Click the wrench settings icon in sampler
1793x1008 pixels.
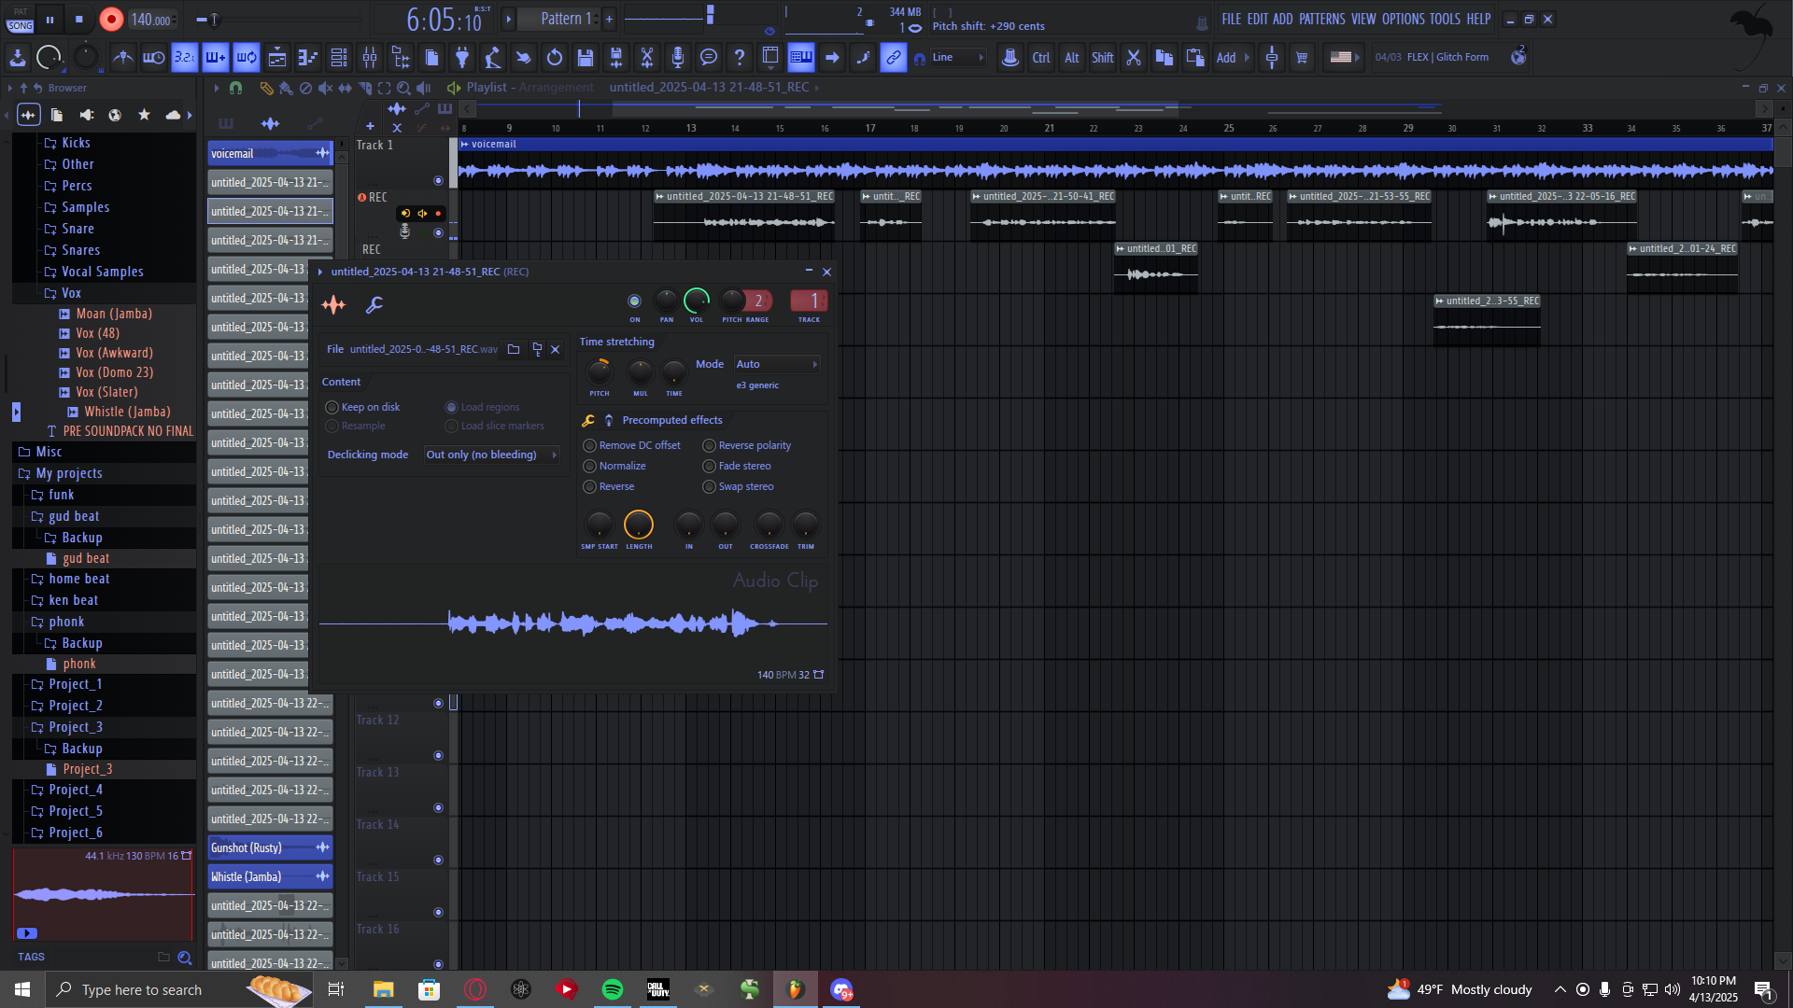[x=374, y=305]
